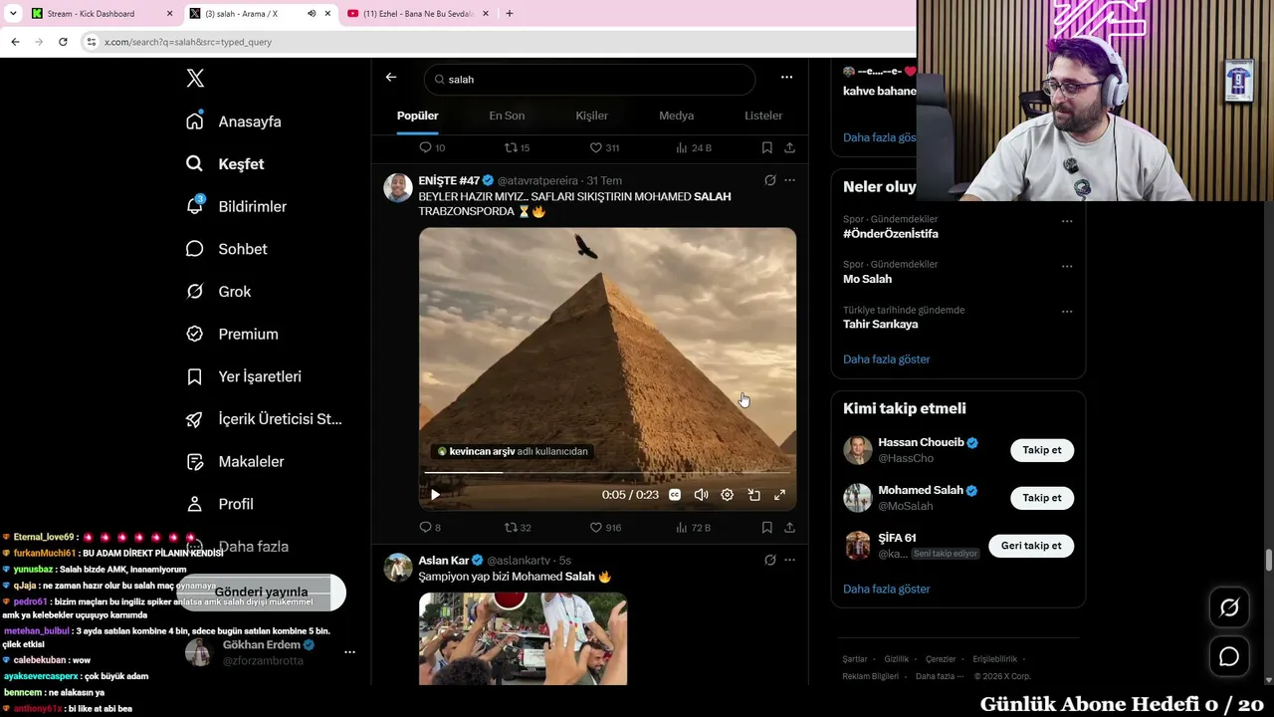Open options for Mo Salah trend
Screen dimensions: 1274x717
(x=1067, y=267)
